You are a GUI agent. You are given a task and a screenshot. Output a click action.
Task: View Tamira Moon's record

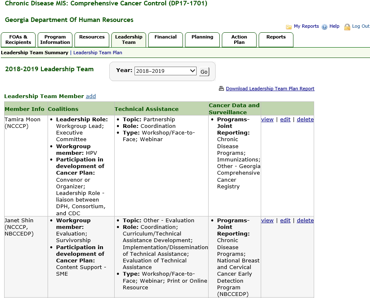coord(267,119)
